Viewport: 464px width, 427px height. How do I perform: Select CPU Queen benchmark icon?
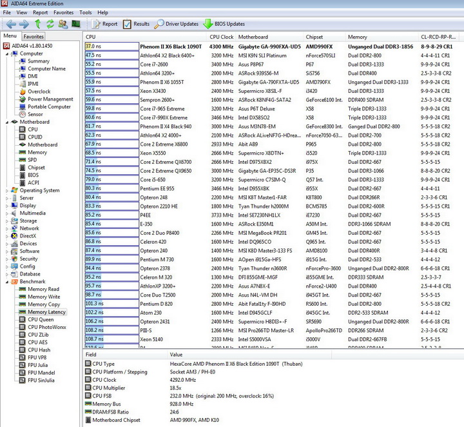pyautogui.click(x=22, y=319)
